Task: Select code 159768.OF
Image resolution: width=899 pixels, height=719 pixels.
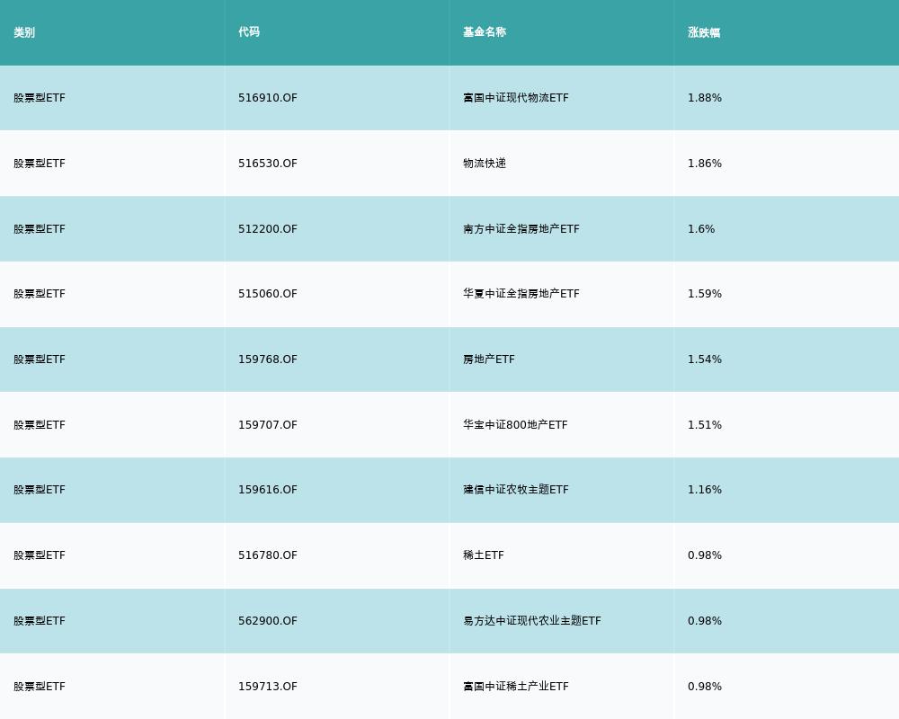Action: [x=268, y=359]
